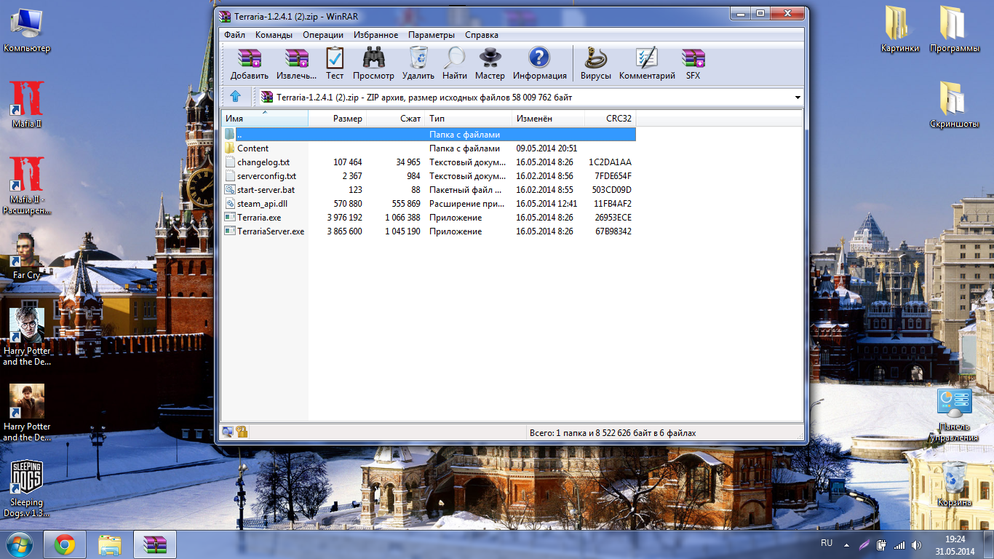The image size is (994, 559).
Task: Open the Параметры menu
Action: (431, 35)
